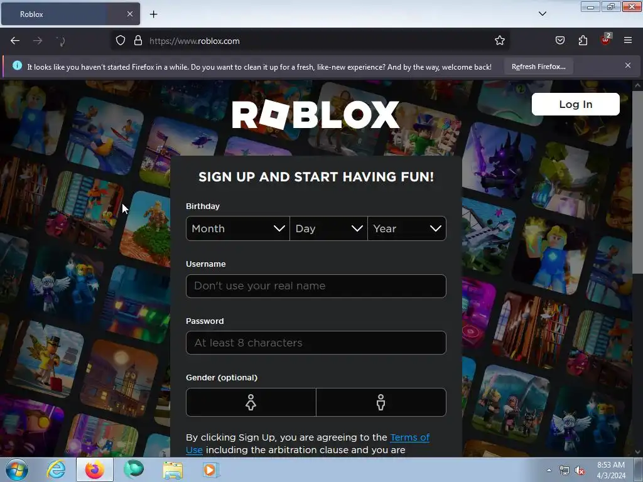Open Windows Explorer folder on taskbar

pos(173,470)
